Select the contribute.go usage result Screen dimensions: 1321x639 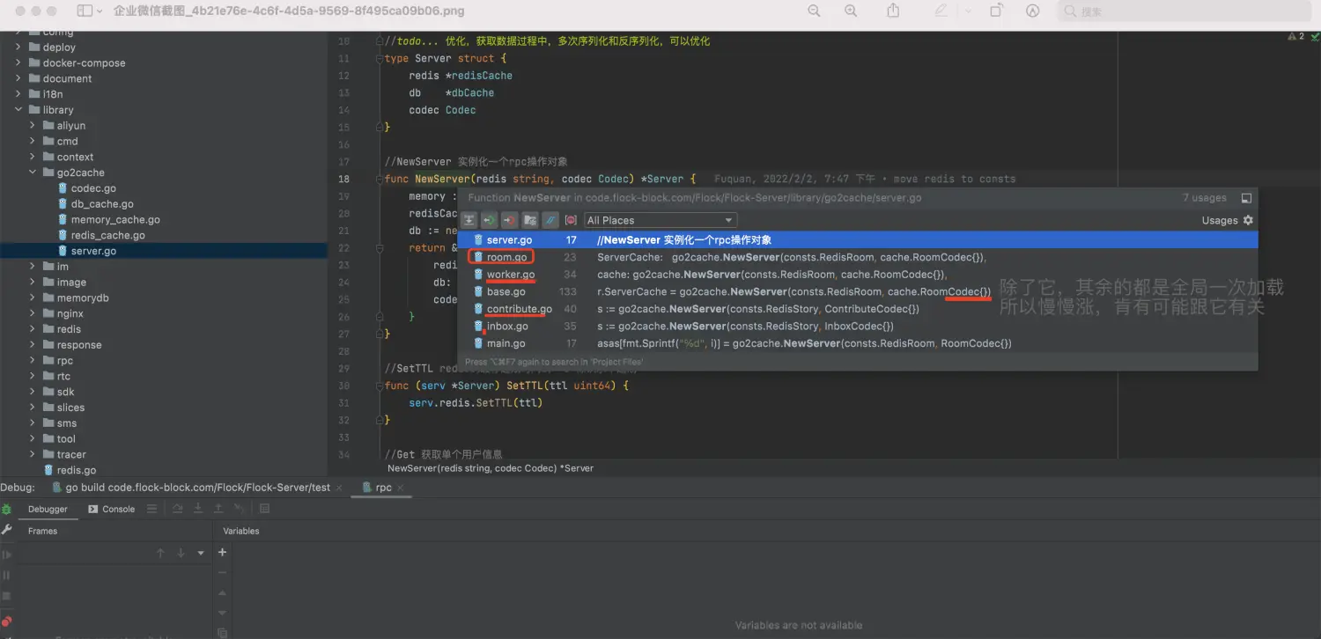pyautogui.click(x=519, y=309)
